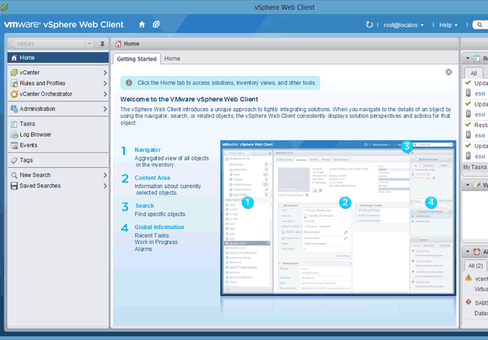Select Home in the navigator

pos(58,57)
